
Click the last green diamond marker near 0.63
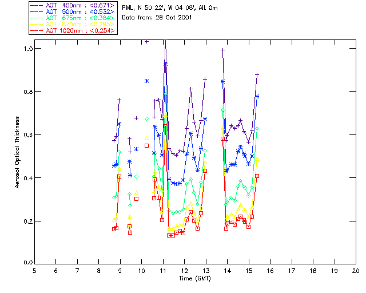(x=257, y=129)
